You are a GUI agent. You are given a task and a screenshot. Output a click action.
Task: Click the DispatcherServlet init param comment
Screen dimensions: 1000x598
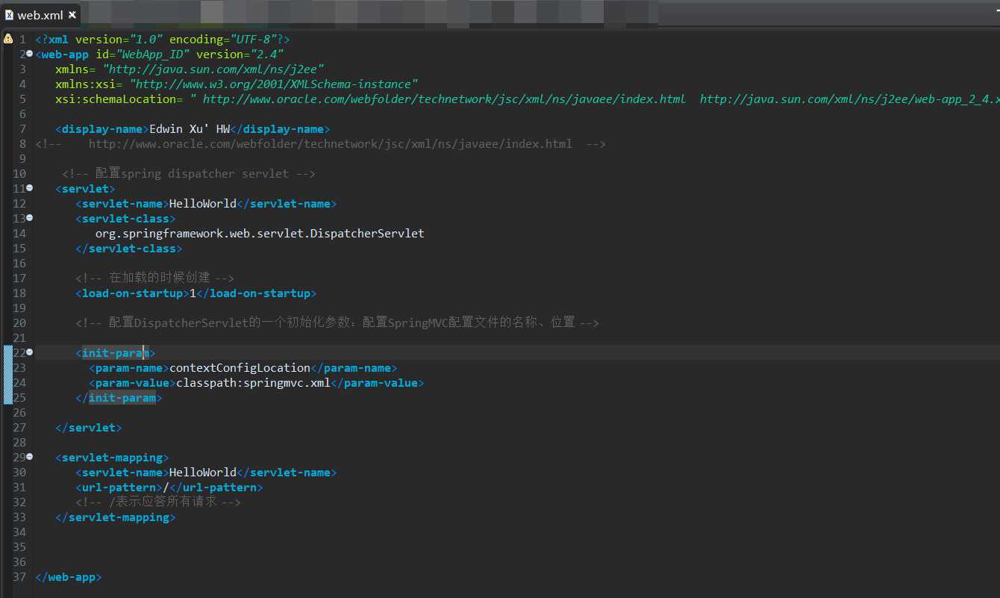click(337, 323)
